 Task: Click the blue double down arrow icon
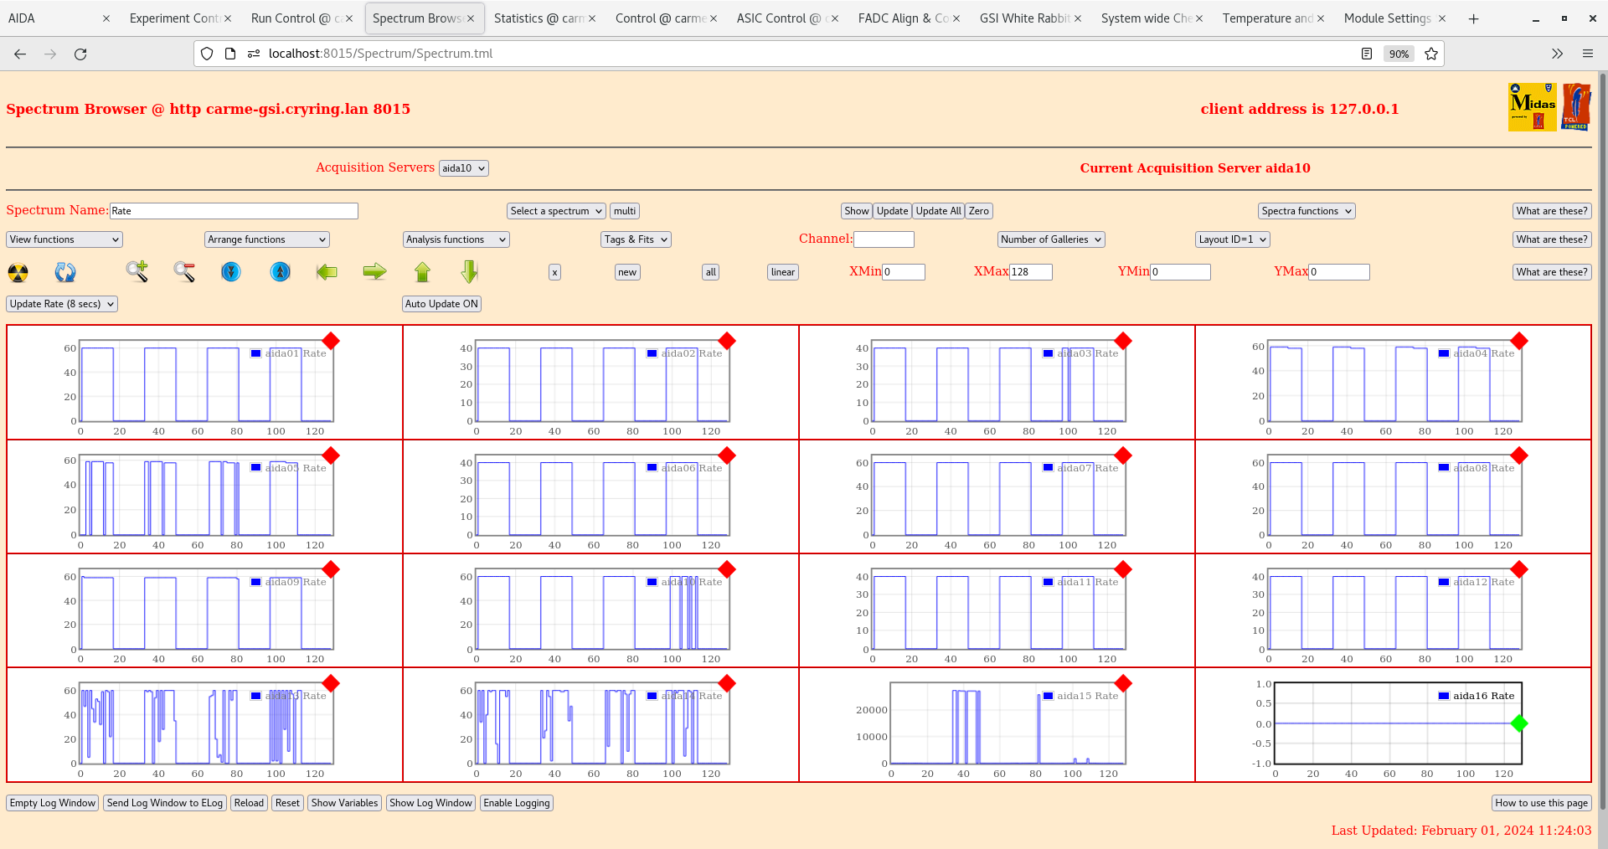click(231, 272)
